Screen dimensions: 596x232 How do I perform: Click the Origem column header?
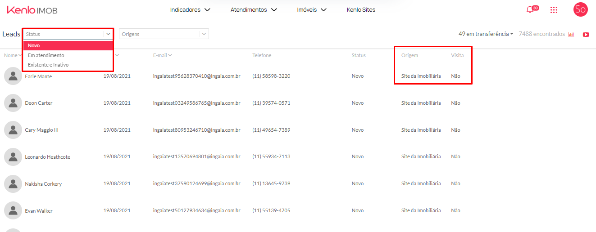409,55
